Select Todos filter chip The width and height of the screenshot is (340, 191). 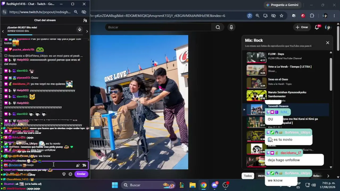248,176
